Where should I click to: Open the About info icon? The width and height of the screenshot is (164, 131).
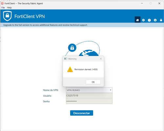coord(155,20)
